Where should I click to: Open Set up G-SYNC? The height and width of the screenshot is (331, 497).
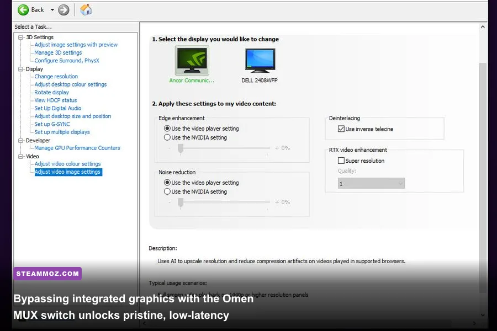pyautogui.click(x=52, y=124)
